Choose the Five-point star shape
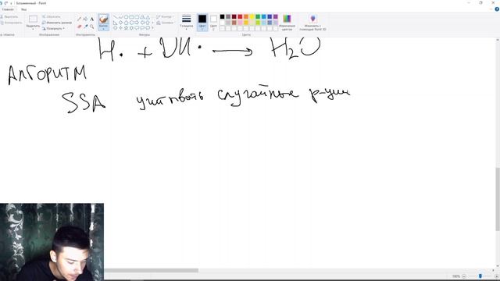This screenshot has height=281, width=500. click(x=126, y=28)
